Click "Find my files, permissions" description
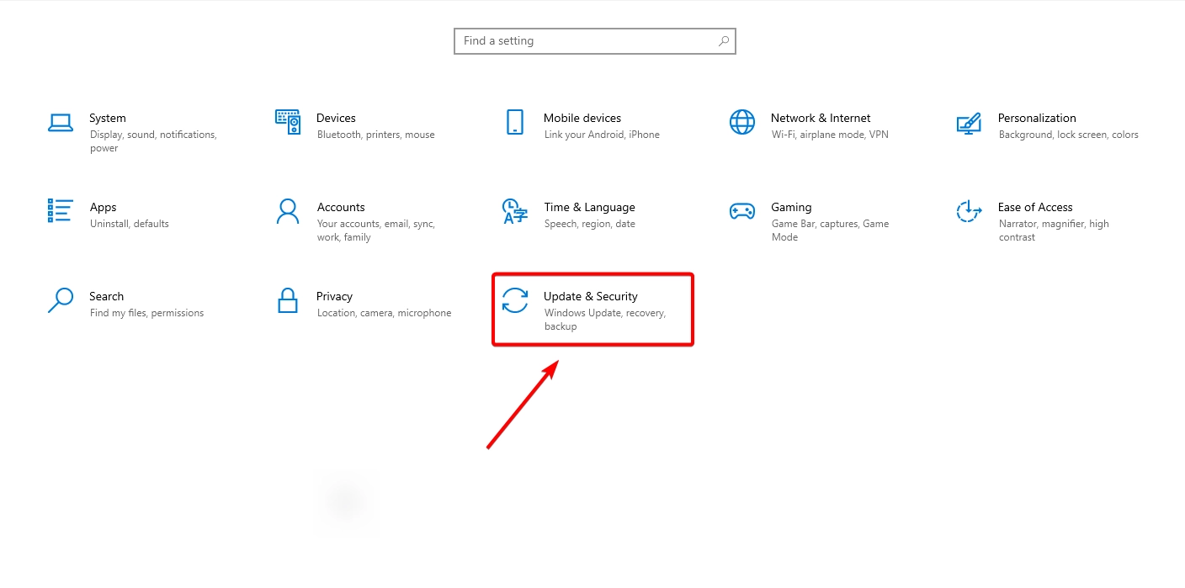The width and height of the screenshot is (1185, 588). (147, 313)
